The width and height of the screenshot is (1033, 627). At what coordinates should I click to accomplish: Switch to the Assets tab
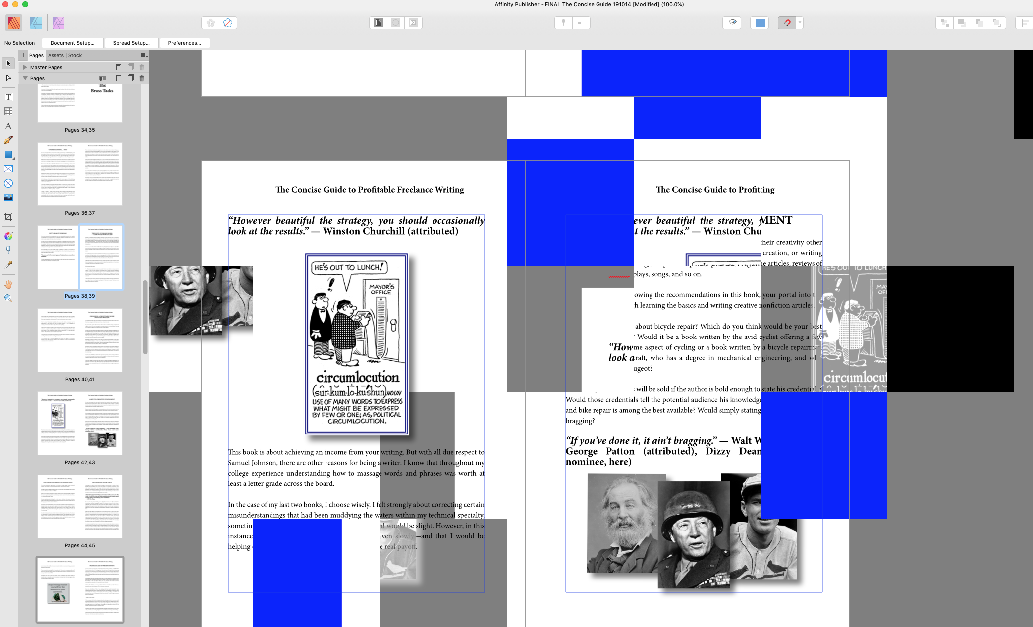coord(56,55)
